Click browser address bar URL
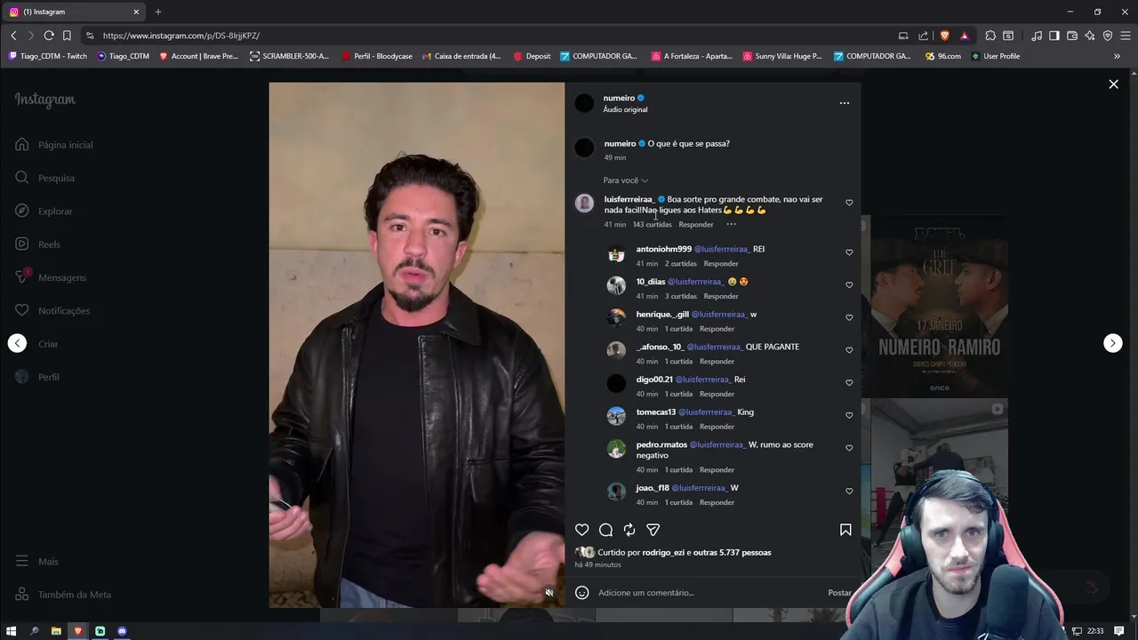1138x640 pixels. 181,36
